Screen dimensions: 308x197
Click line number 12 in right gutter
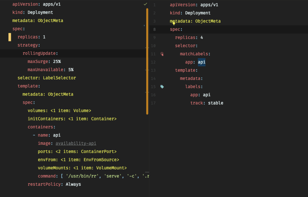pyautogui.click(x=153, y=62)
